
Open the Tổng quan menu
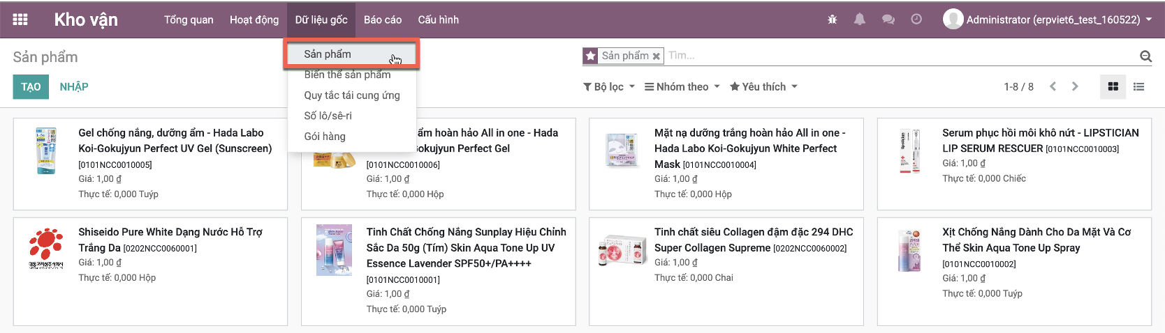[189, 20]
